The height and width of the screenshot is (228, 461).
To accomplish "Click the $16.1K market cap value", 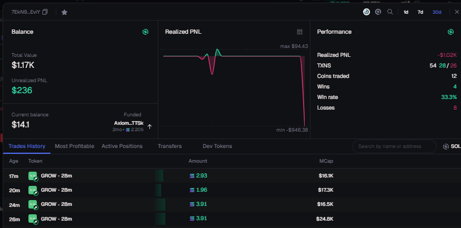I will tap(326, 176).
